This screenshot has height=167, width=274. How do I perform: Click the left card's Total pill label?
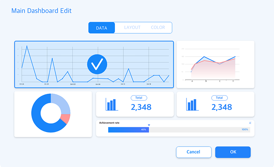[139, 98]
